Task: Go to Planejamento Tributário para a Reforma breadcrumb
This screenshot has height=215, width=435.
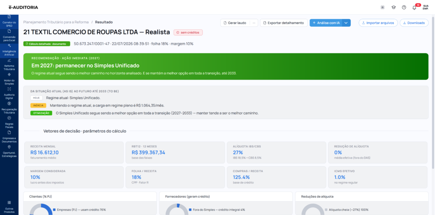Action: (x=56, y=22)
